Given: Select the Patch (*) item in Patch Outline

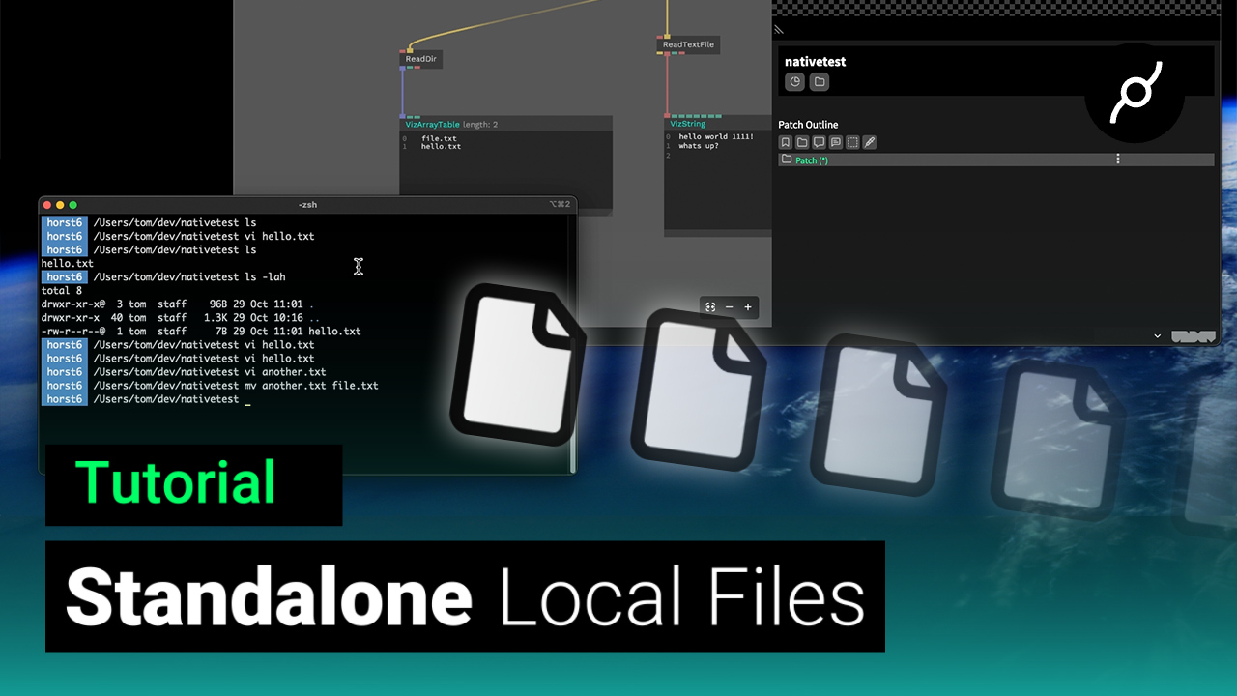Looking at the screenshot, I should 812,159.
